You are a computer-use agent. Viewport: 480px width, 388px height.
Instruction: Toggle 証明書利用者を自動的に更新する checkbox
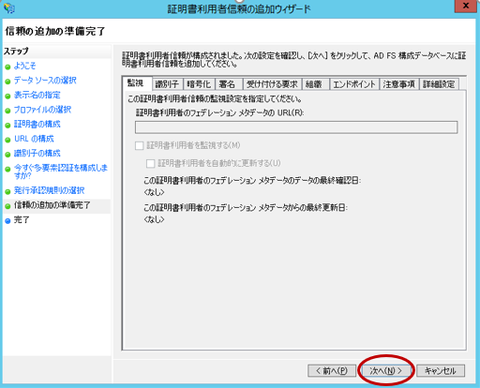[x=151, y=163]
